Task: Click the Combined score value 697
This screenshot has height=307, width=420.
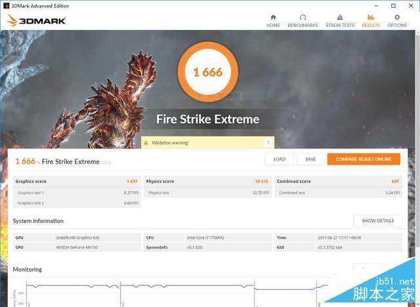Action: [x=395, y=182]
